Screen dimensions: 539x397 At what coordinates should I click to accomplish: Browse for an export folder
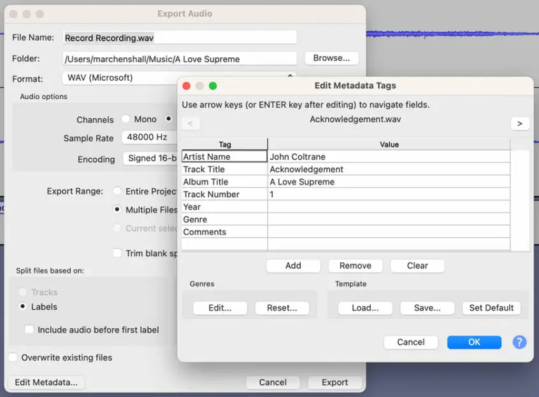331,58
